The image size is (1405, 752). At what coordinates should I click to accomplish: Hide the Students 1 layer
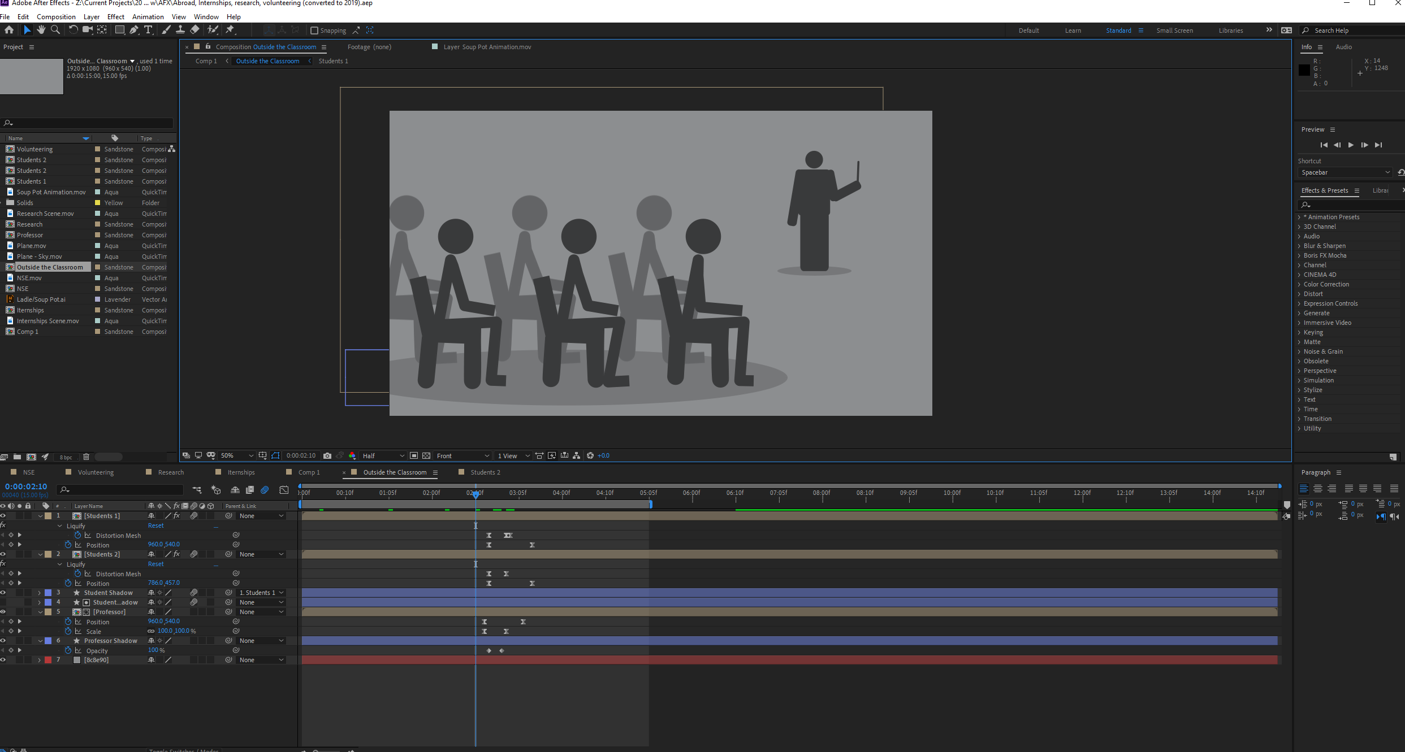coord(3,516)
